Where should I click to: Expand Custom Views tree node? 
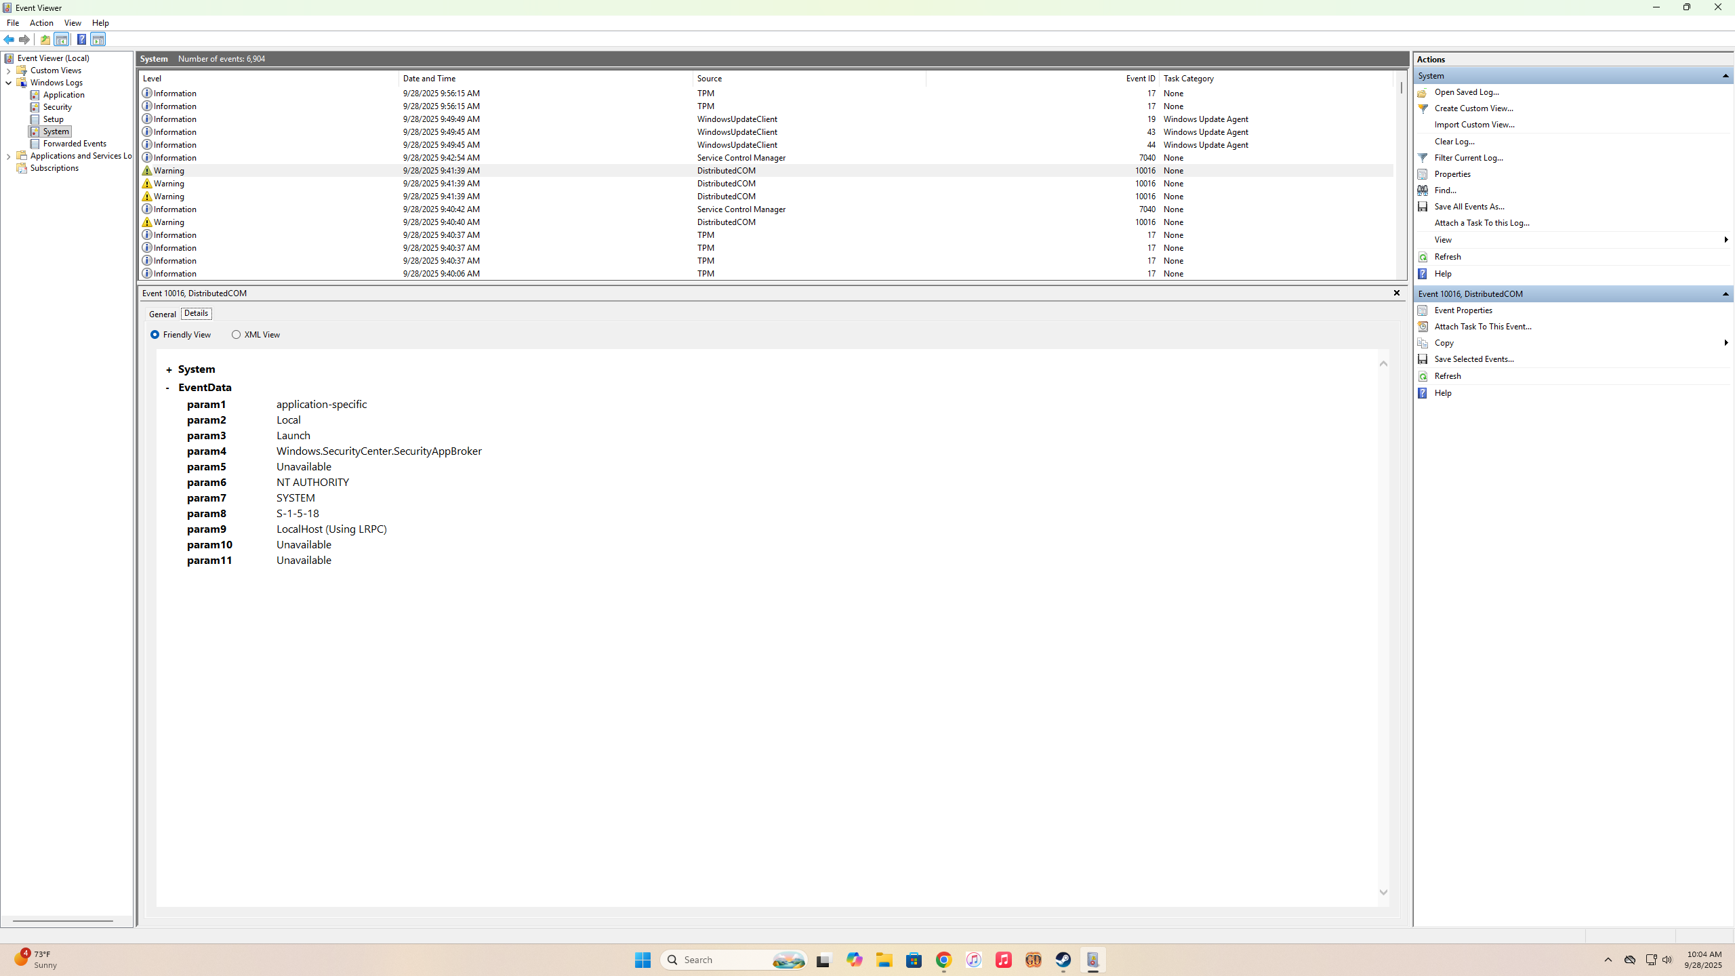8,70
